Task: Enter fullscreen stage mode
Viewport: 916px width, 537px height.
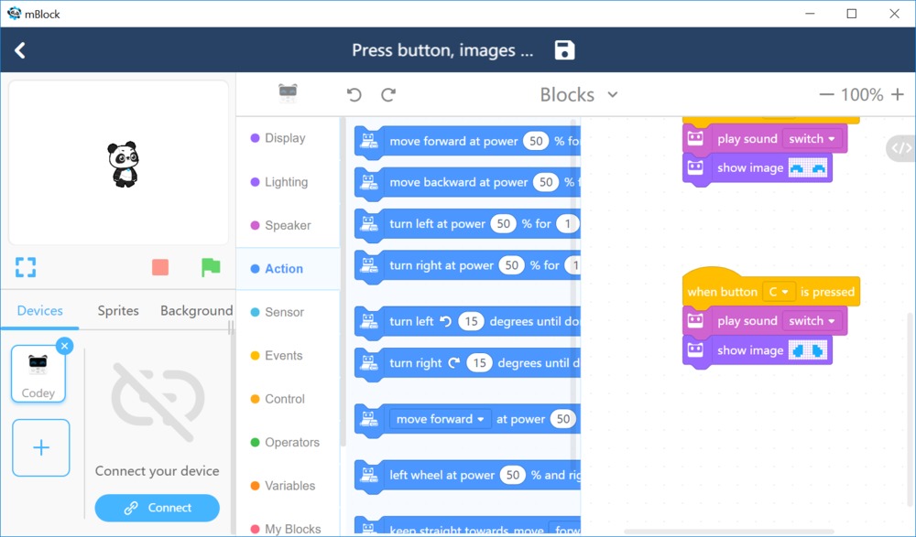Action: (x=26, y=267)
